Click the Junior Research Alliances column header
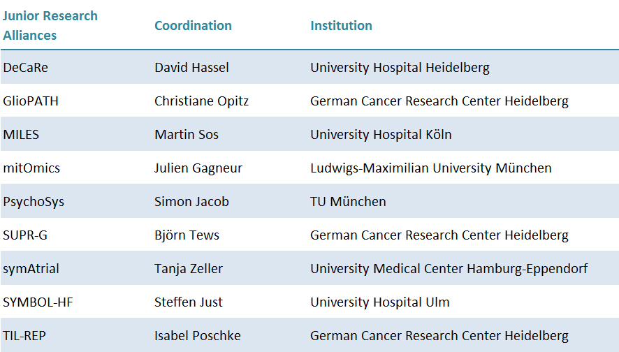This screenshot has width=619, height=352. 50,26
